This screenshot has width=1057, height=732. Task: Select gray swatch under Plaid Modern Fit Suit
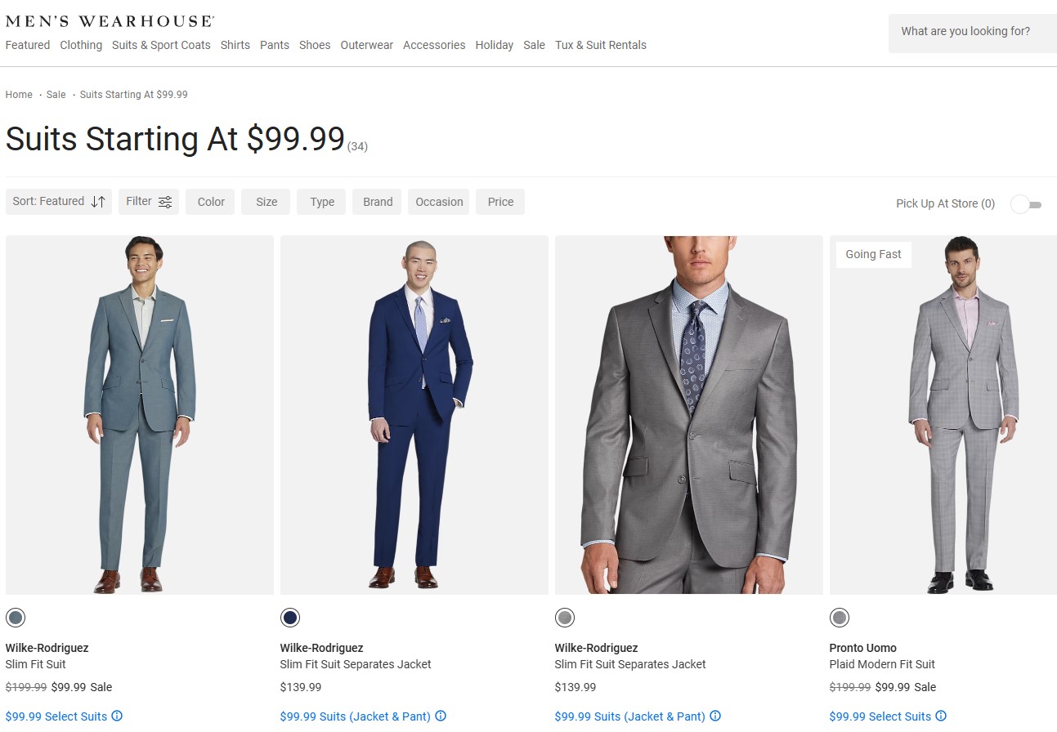pyautogui.click(x=840, y=618)
